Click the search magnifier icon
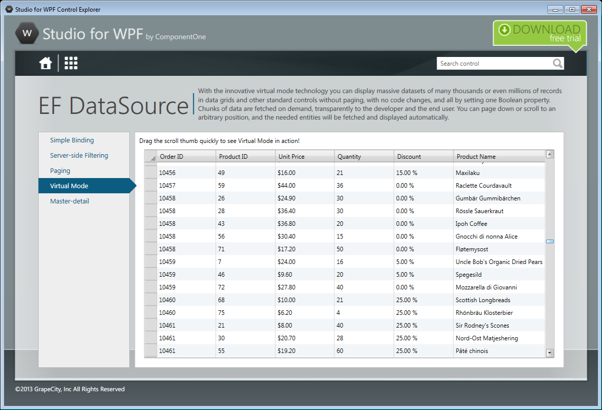The width and height of the screenshot is (602, 410). coord(557,64)
